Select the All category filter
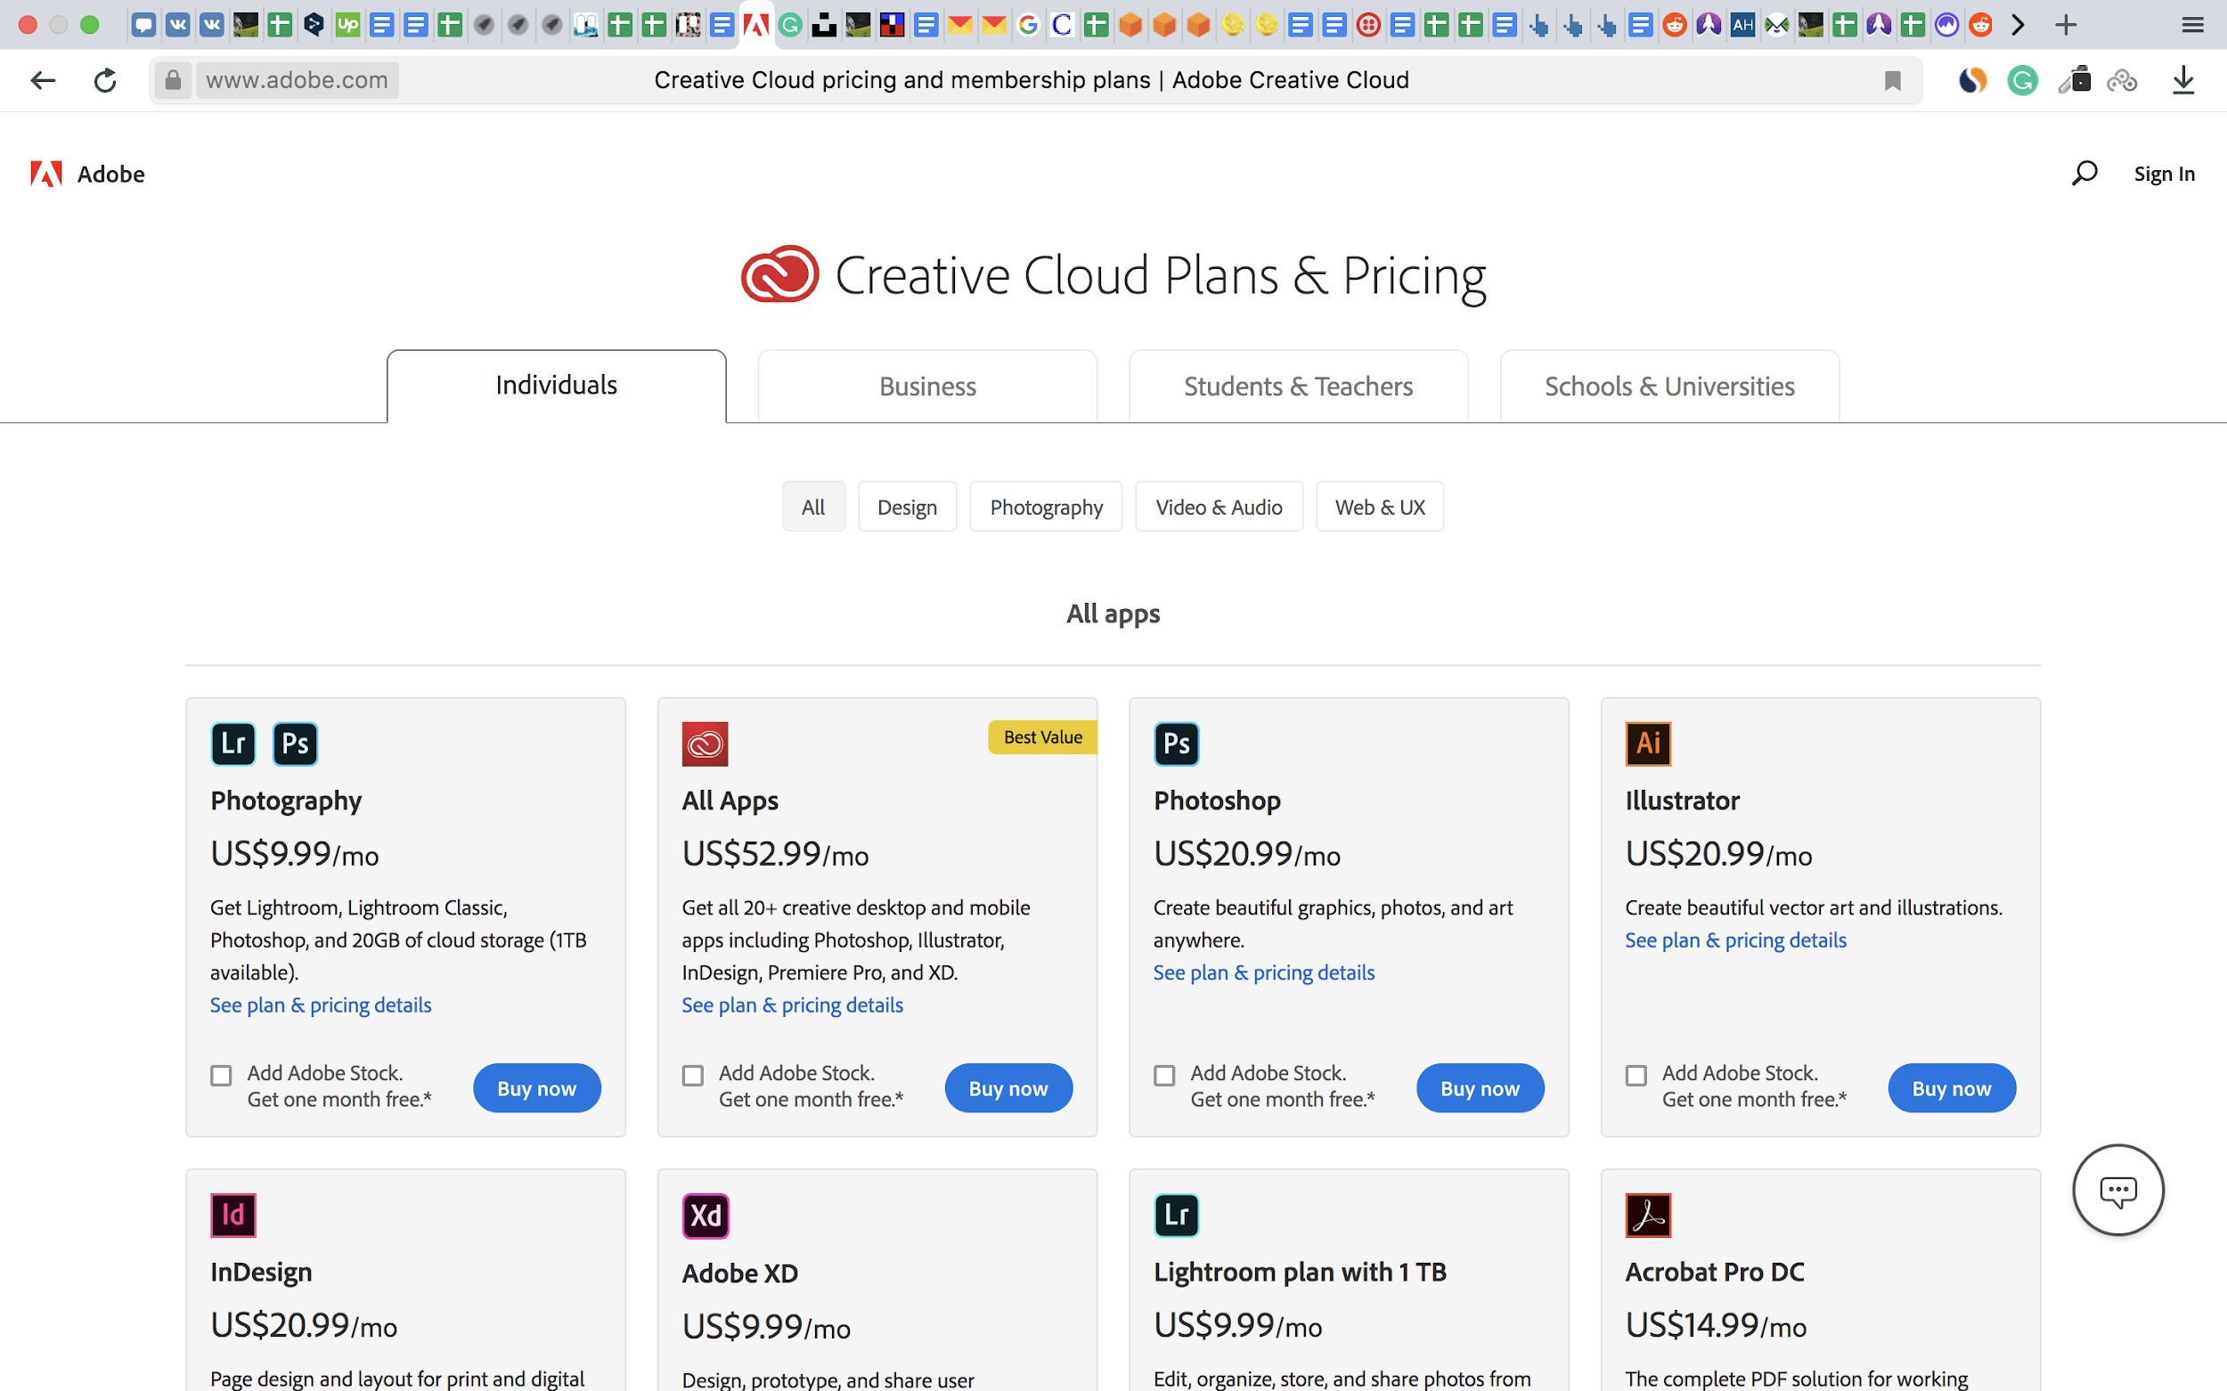 813,507
